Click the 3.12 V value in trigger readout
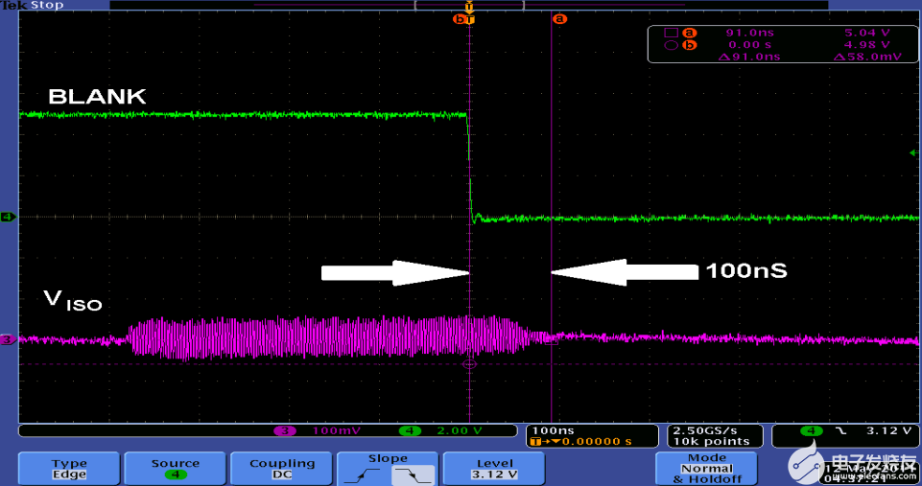Screen dimensions: 922x486 coord(887,430)
